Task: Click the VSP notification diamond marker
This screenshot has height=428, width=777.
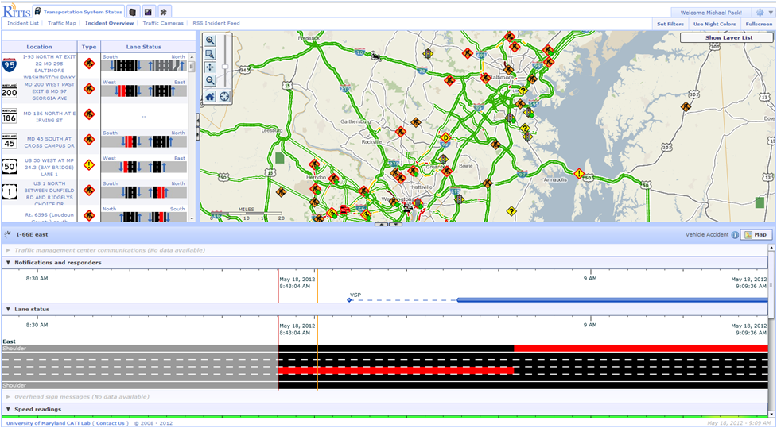Action: pos(349,300)
